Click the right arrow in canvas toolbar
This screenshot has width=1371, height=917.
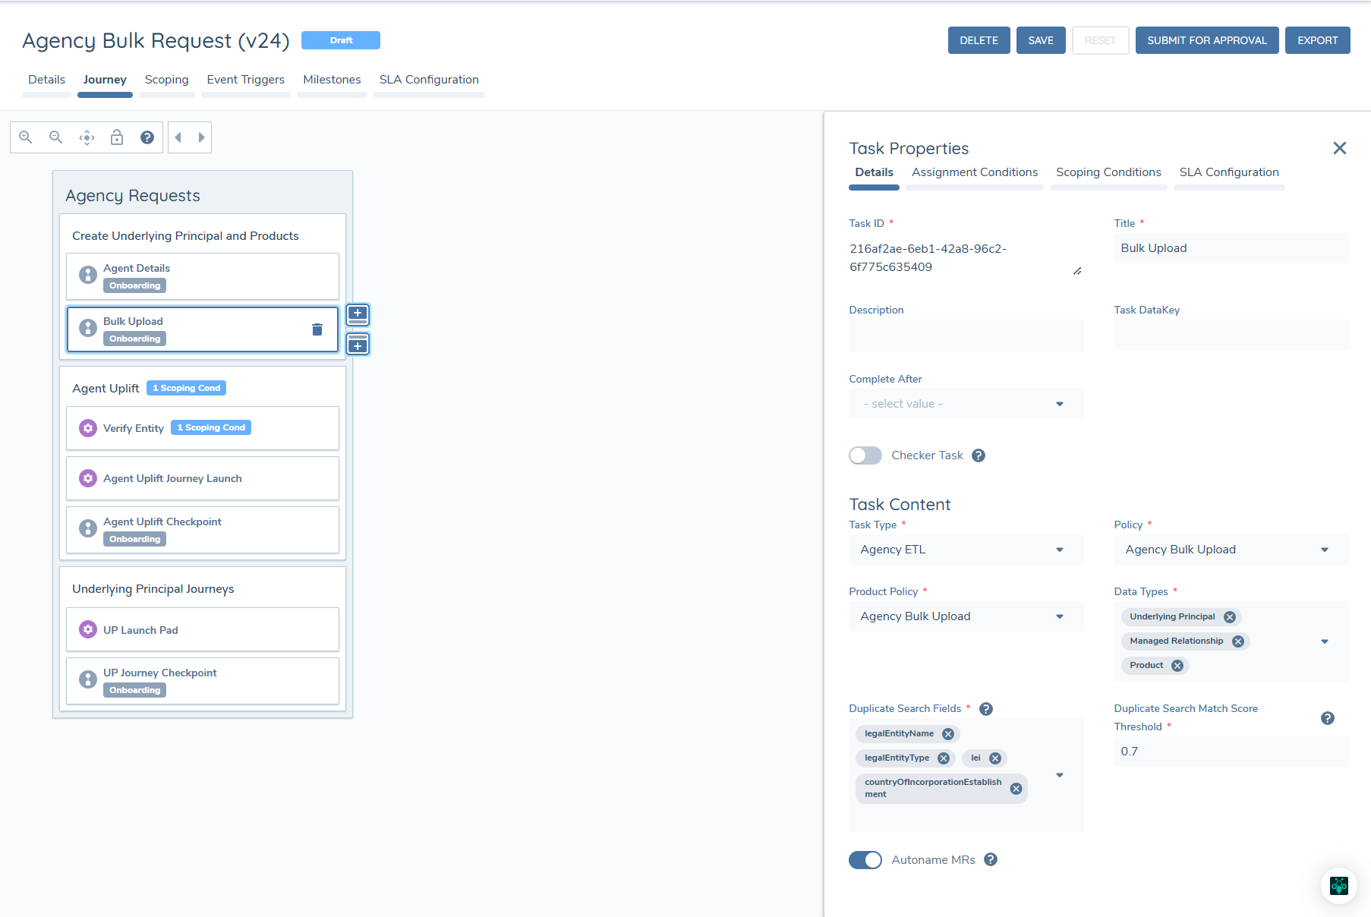pos(201,137)
